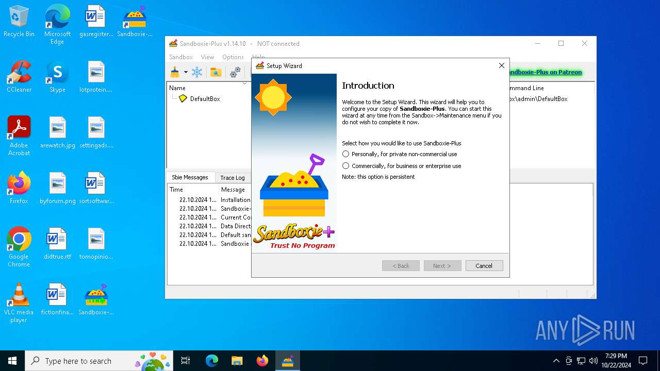
Task: Open the Sandbox menu
Action: click(x=181, y=57)
